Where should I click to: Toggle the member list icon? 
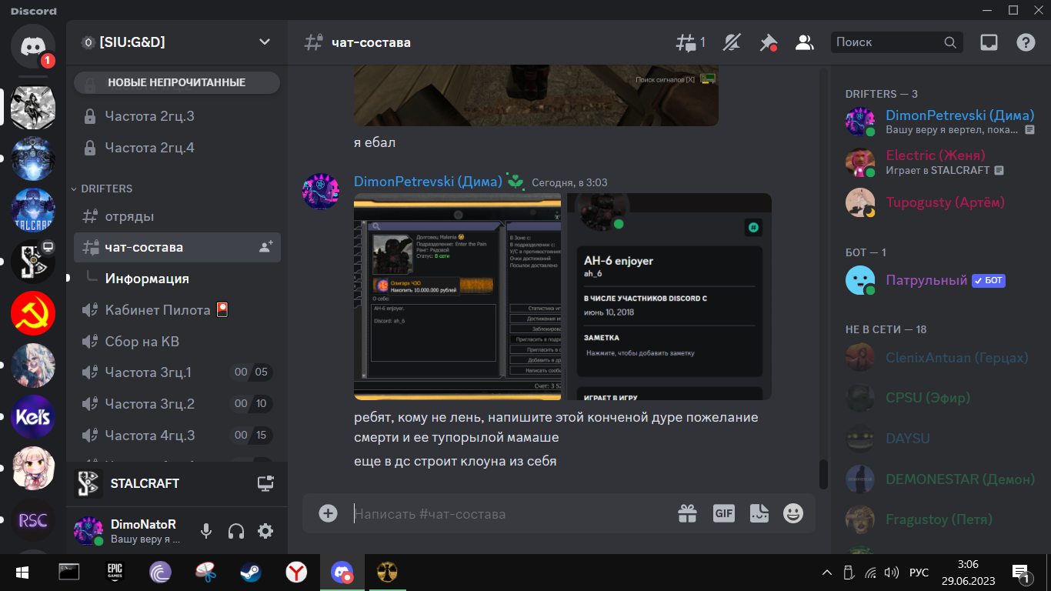(804, 42)
